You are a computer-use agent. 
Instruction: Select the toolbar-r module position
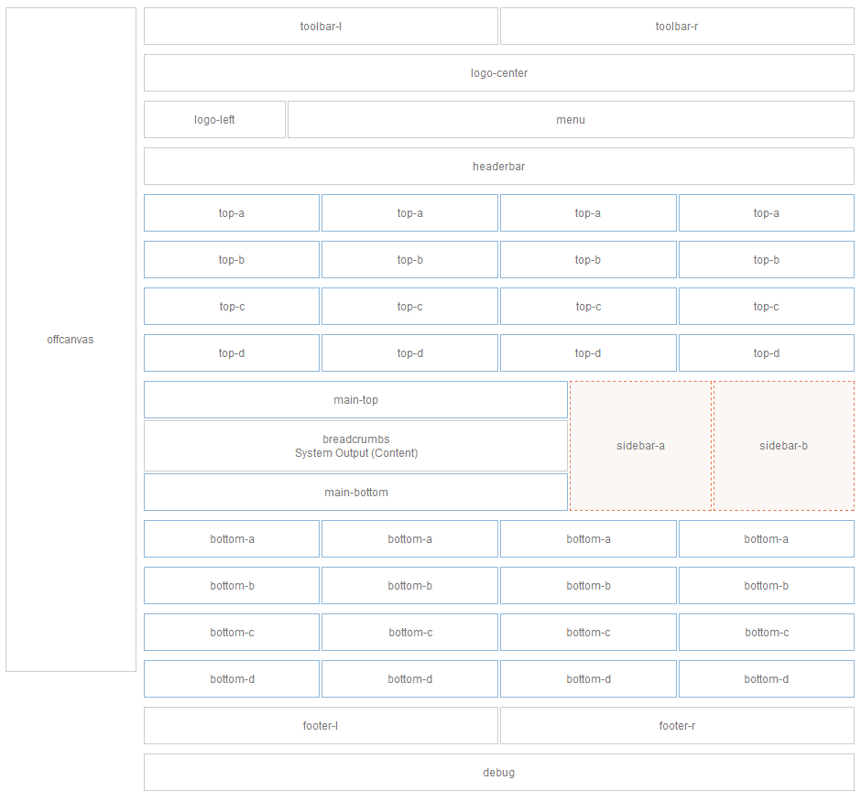coord(676,27)
